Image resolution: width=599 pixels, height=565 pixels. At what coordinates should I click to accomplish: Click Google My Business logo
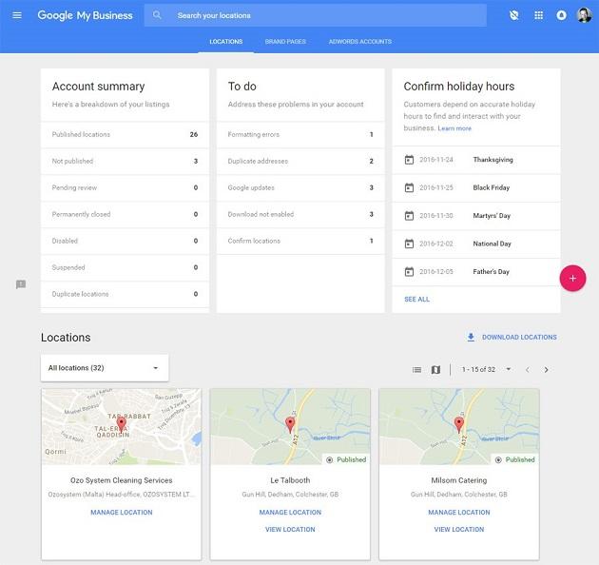[x=85, y=15]
